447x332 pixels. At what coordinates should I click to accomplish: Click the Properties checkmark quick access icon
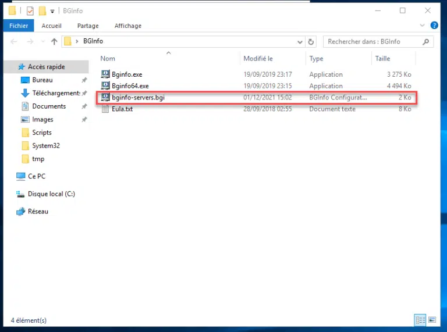(x=30, y=11)
